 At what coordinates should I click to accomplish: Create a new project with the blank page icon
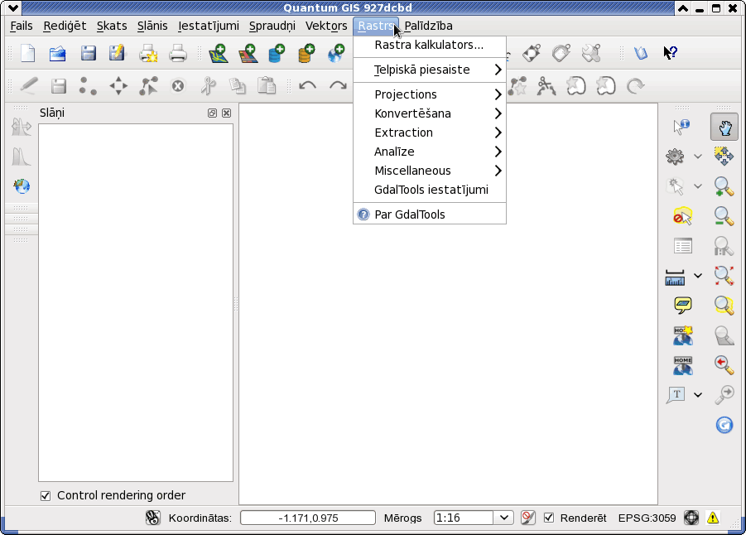28,53
